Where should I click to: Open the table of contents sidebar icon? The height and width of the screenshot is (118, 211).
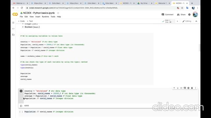(x=13, y=23)
